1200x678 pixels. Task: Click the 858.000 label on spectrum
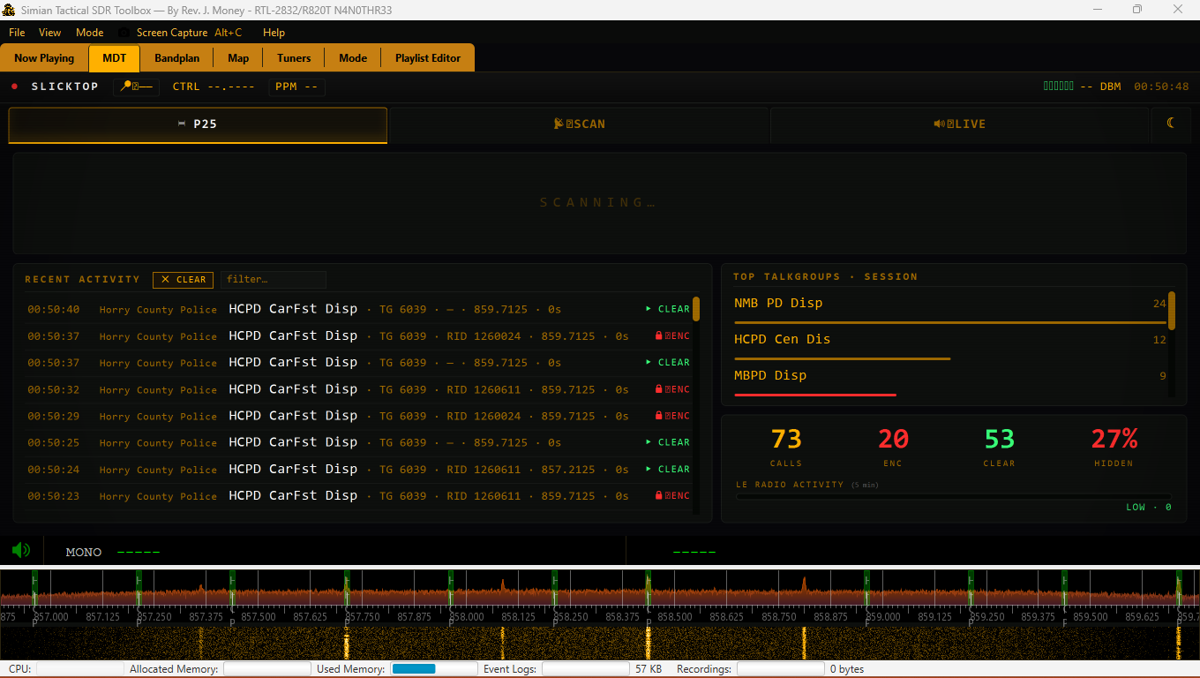(x=466, y=617)
